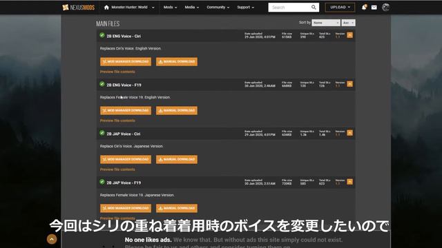The image size is (442, 248).
Task: Click 'Replace Ciri's Voice. Japanese Version.' description
Action: pyautogui.click(x=131, y=146)
